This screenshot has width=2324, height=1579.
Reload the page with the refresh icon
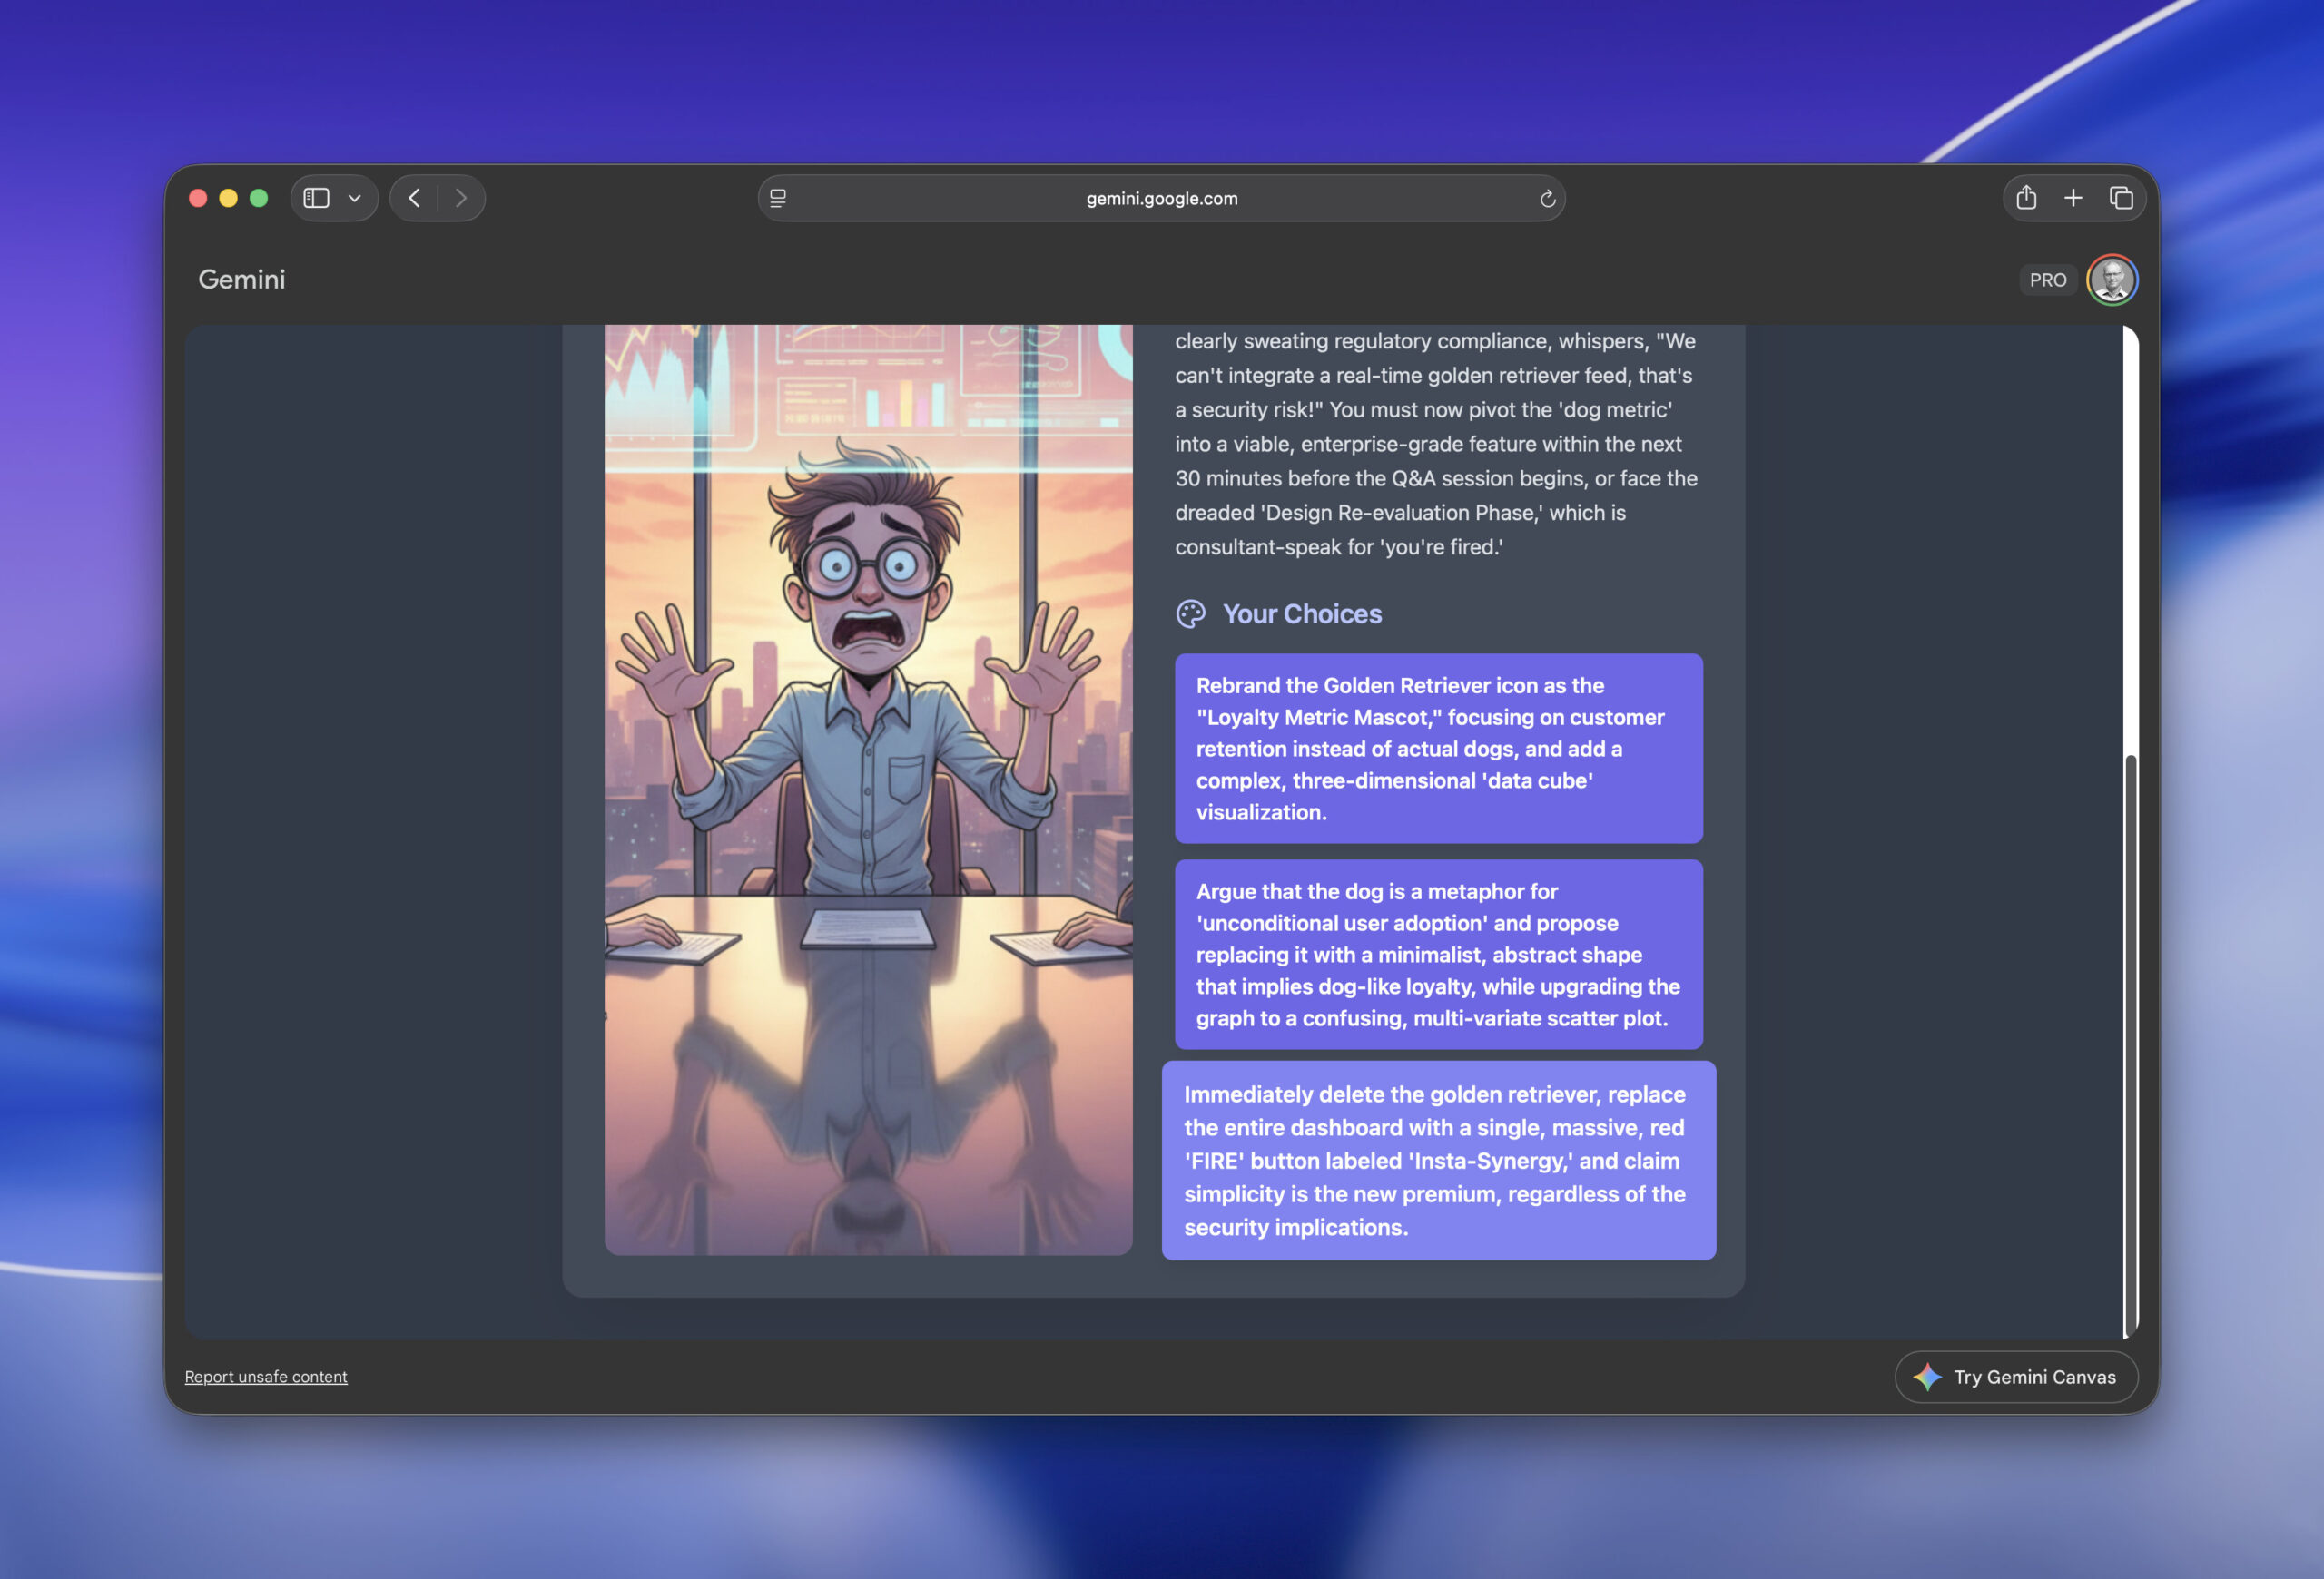pyautogui.click(x=1547, y=198)
